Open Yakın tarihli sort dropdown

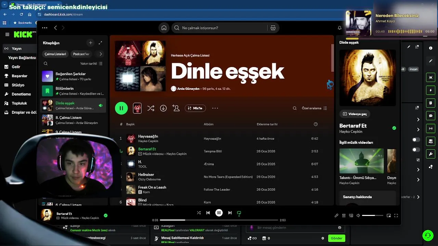pos(91,64)
